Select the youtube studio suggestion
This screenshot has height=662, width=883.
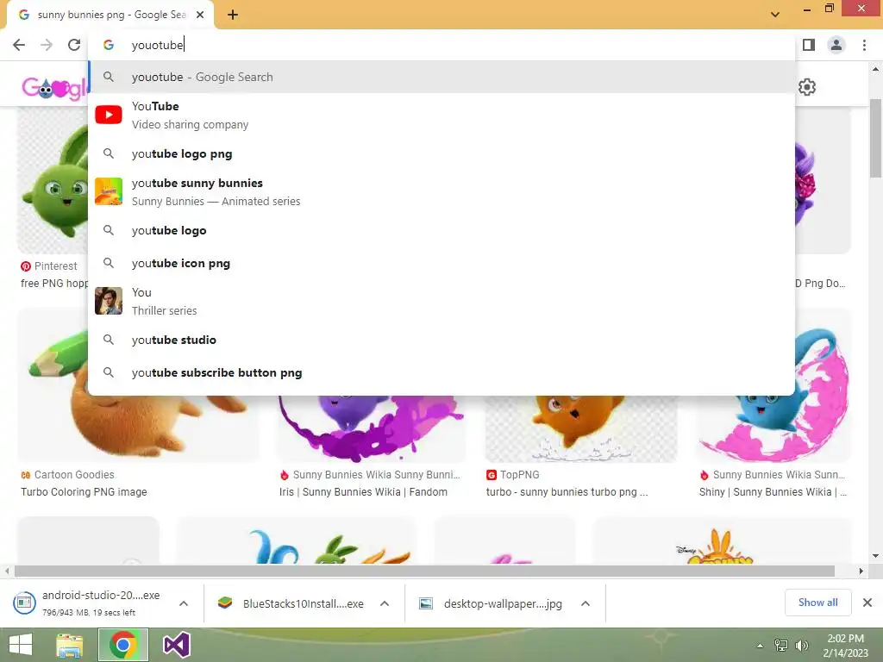[x=441, y=340]
